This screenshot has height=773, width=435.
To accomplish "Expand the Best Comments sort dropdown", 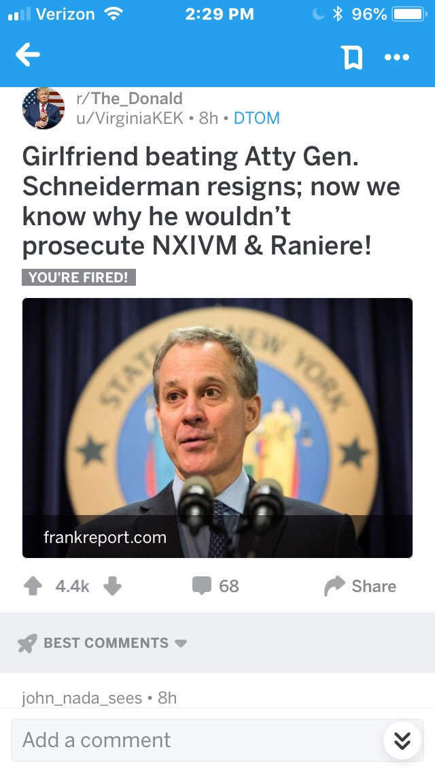I will coord(181,643).
